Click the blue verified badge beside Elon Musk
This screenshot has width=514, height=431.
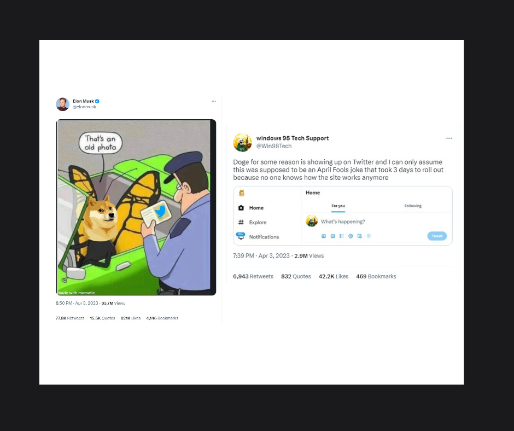97,101
